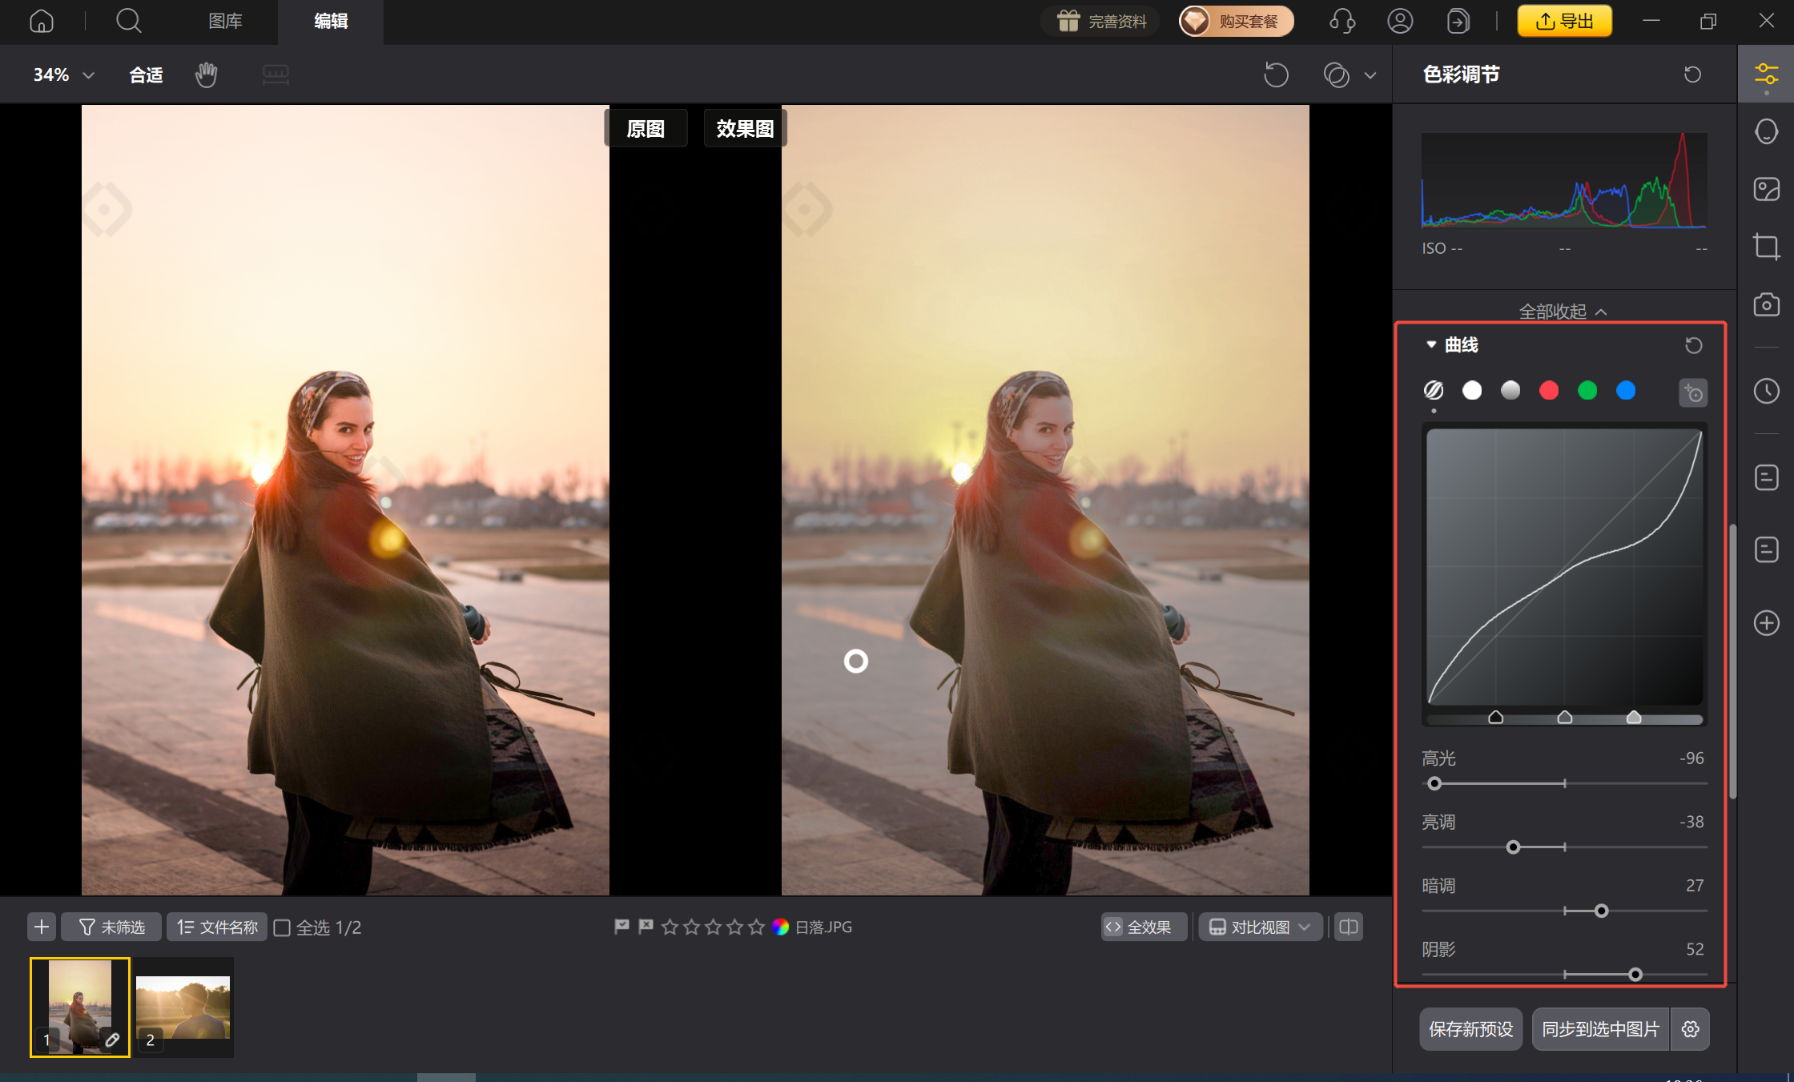This screenshot has width=1794, height=1082.
Task: Open sync settings gear icon
Action: click(x=1690, y=1029)
